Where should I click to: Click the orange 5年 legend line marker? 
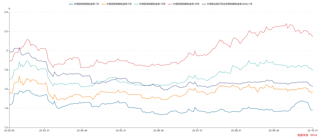click(x=103, y=4)
